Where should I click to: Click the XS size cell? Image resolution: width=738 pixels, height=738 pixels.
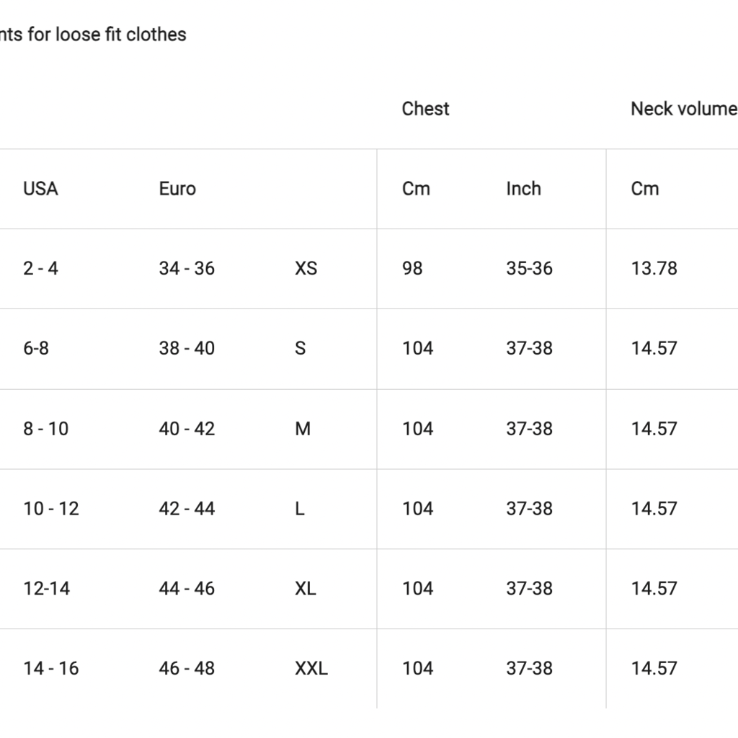[x=306, y=269]
